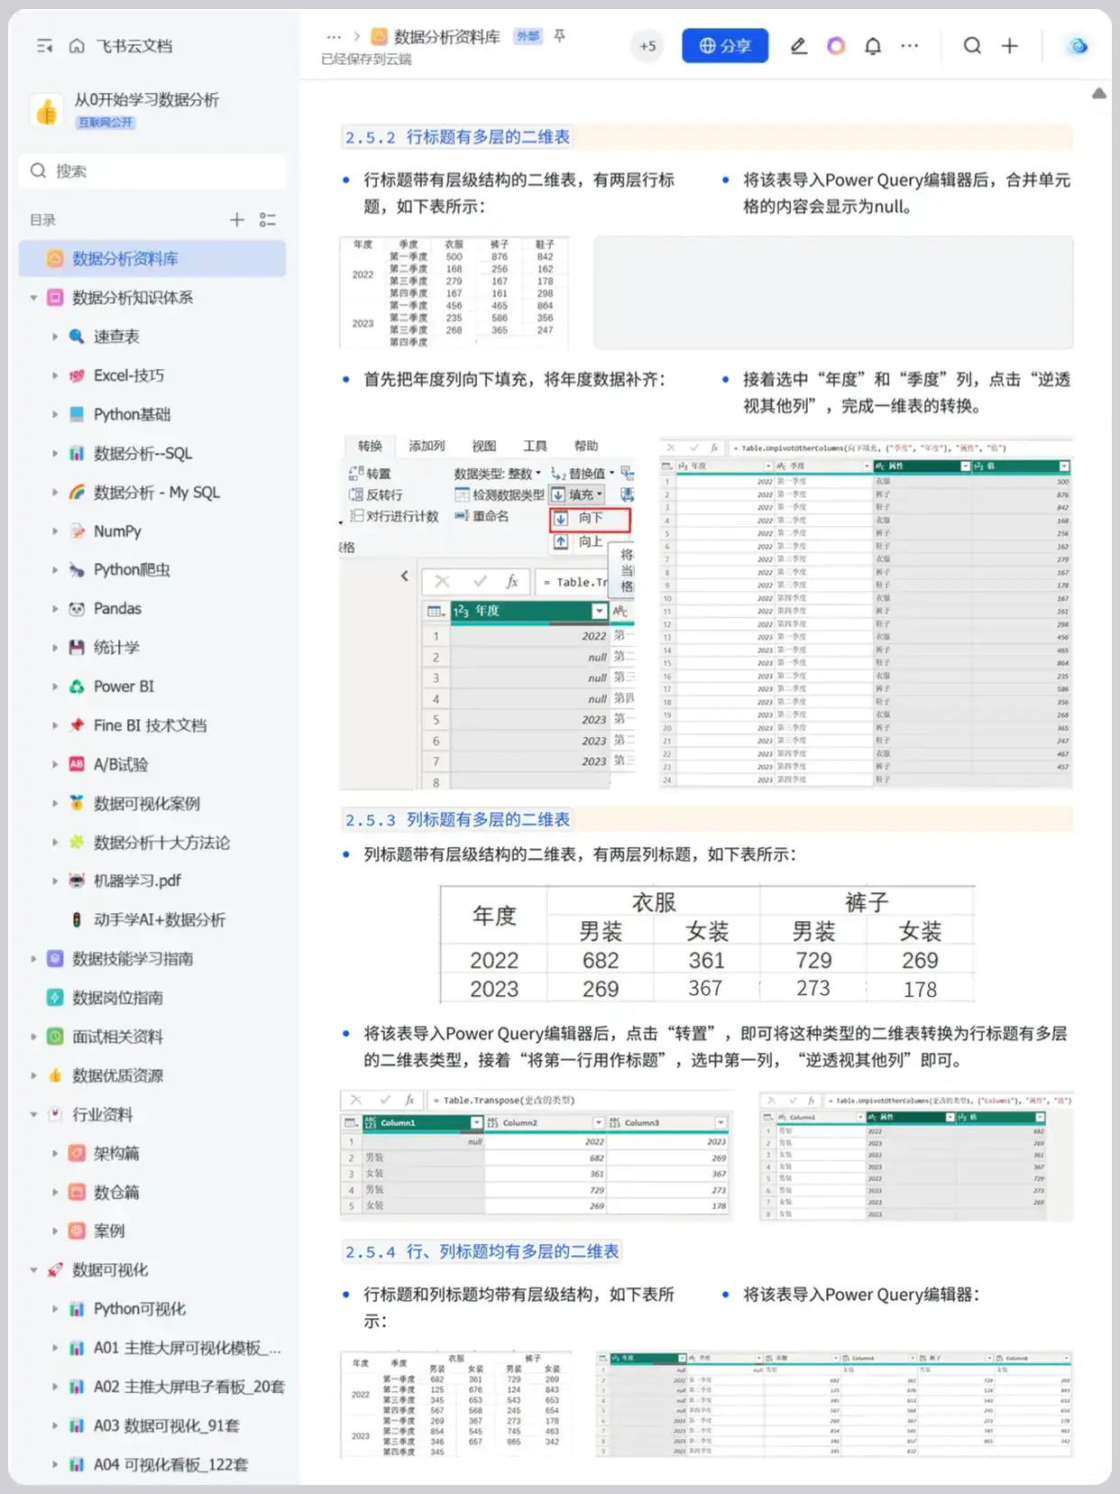The image size is (1120, 1494).
Task: Expand the Python基础 node
Action: click(x=54, y=414)
